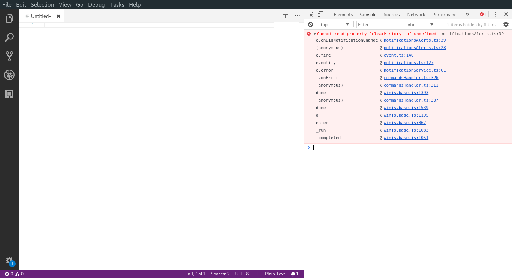Viewport: 512px width, 278px height.
Task: Open the Debug view in the activity bar
Action: 9,75
